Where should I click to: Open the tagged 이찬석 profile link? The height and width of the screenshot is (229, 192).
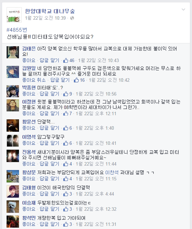coord(112,172)
